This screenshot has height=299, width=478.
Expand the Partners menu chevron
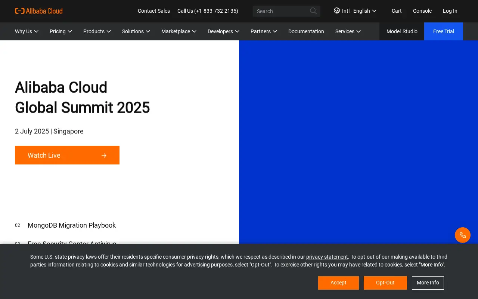coord(275,31)
